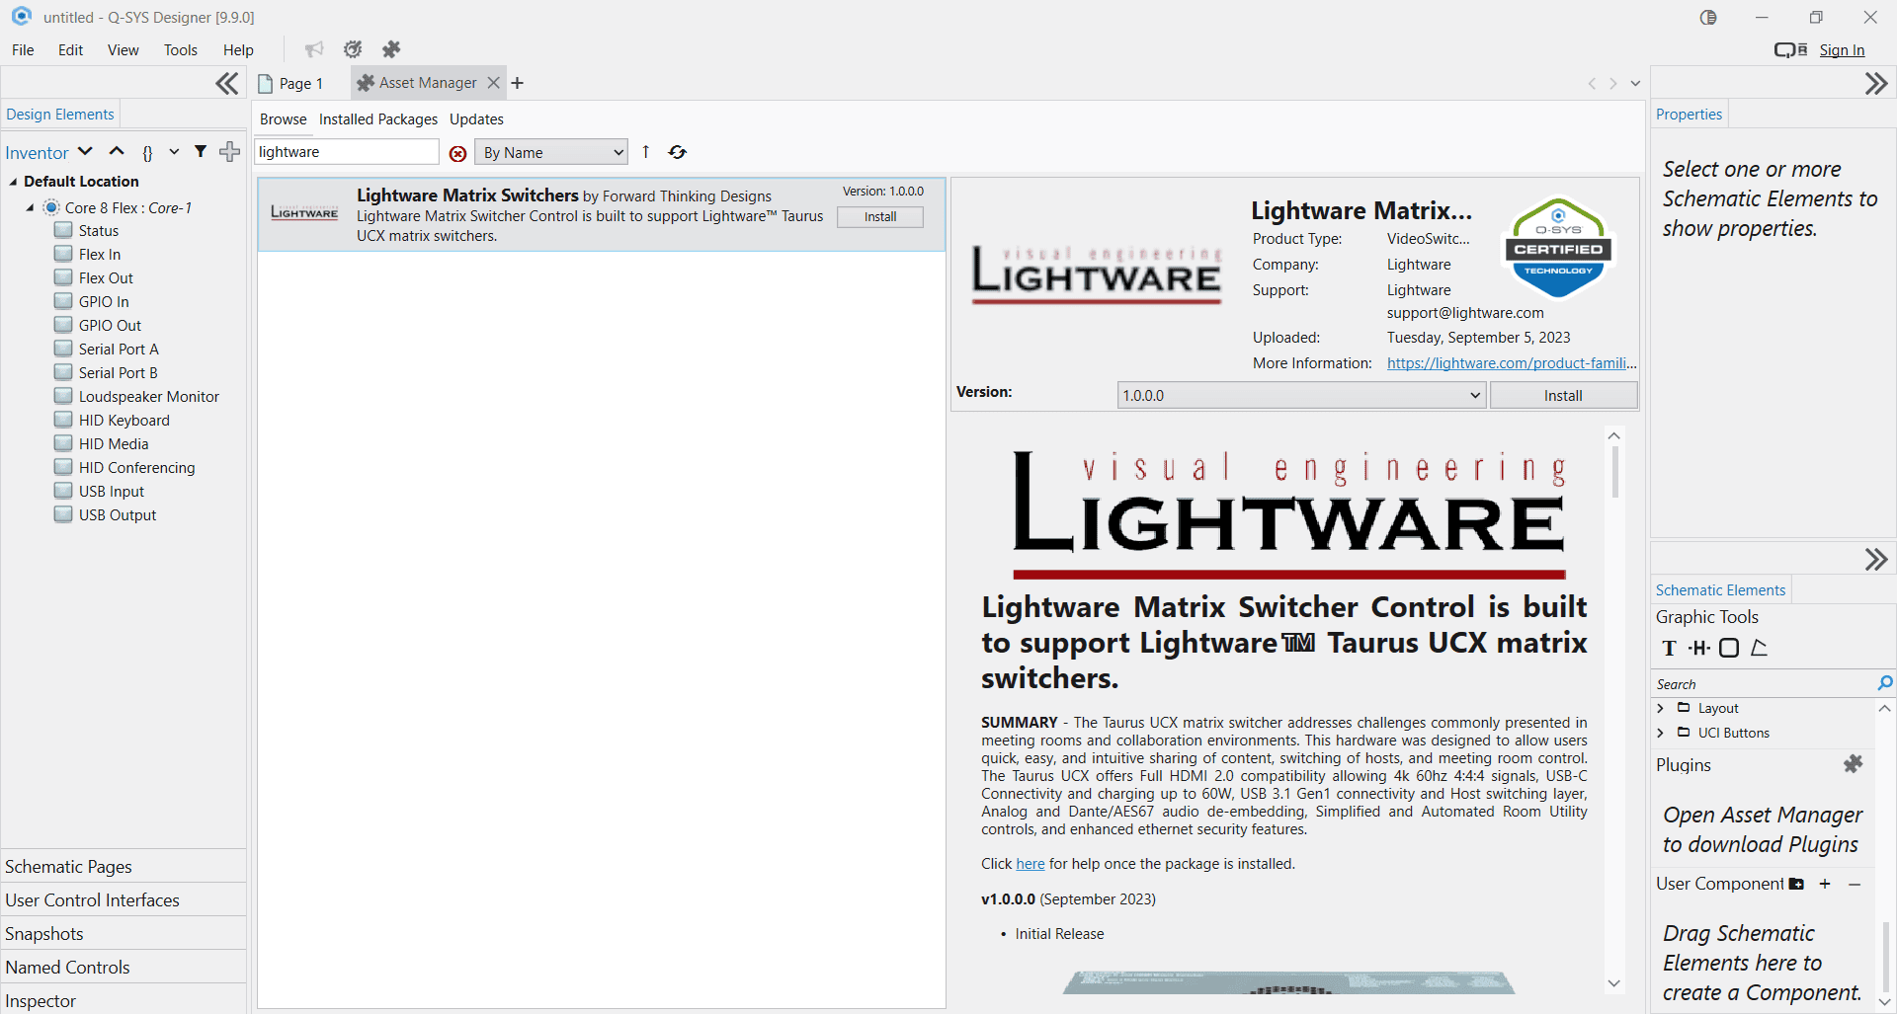Click the announcements megaphone icon
This screenshot has width=1897, height=1014.
[314, 49]
